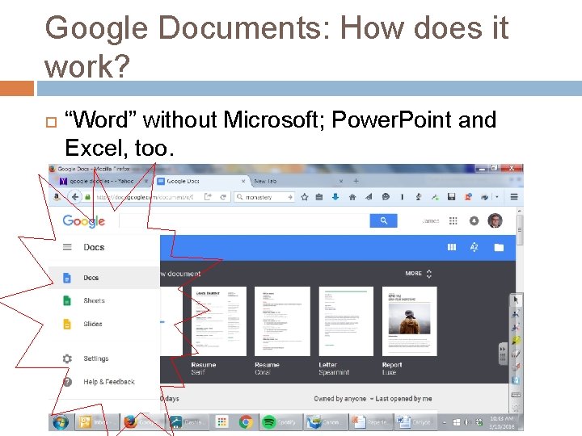Open Help & Feedback in side menu
The height and width of the screenshot is (436, 582).
(x=104, y=381)
